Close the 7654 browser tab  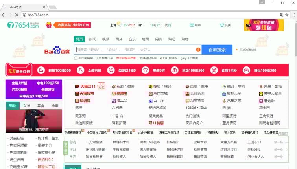tap(44, 7)
